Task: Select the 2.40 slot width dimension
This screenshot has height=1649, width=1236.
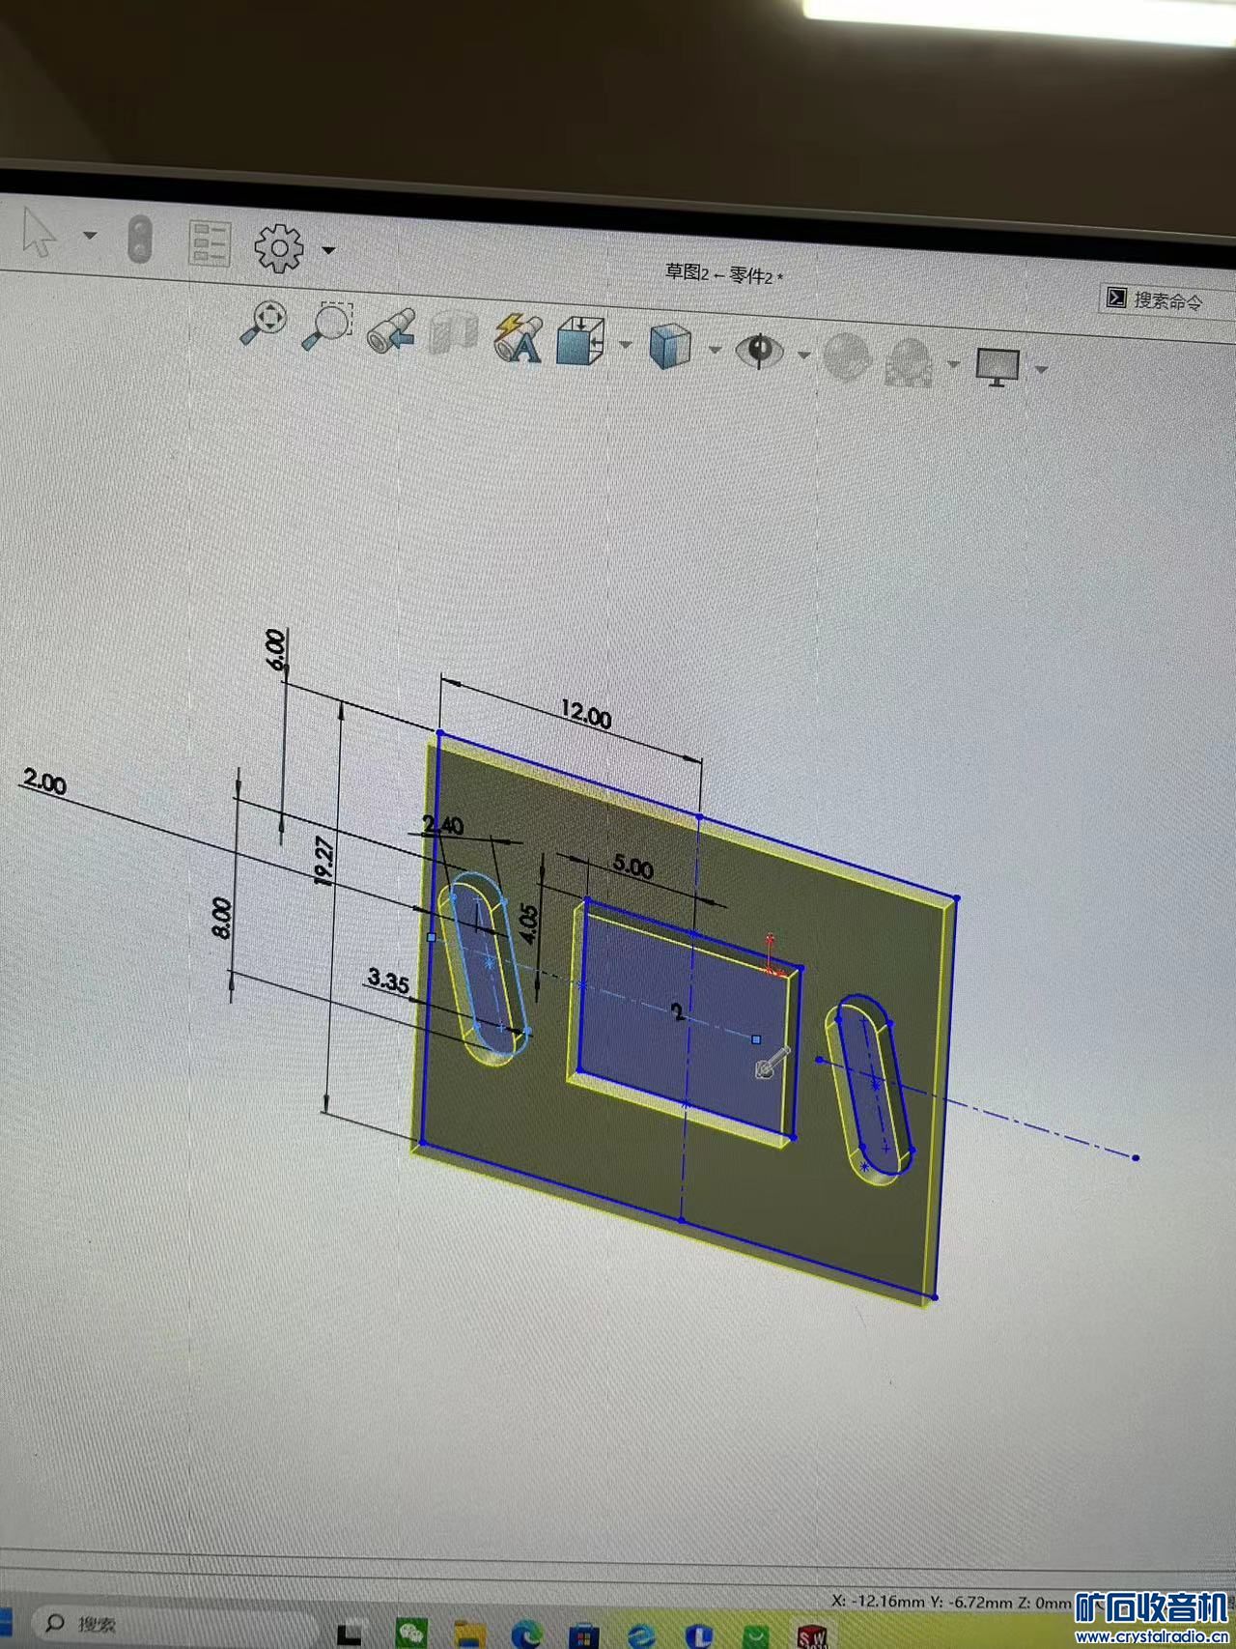Action: (x=443, y=825)
